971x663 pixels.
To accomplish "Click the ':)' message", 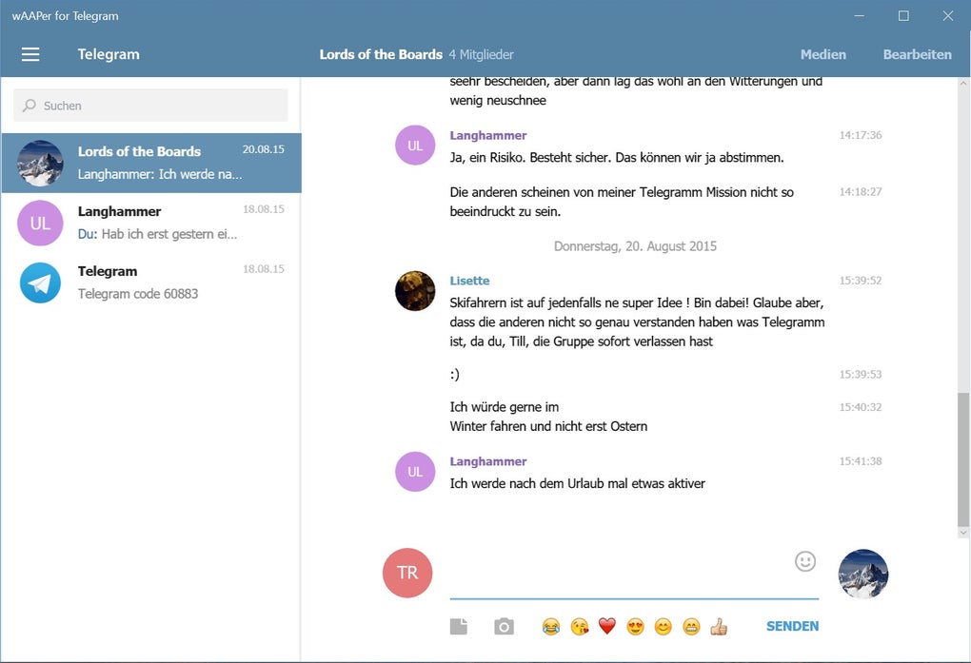I will (454, 374).
